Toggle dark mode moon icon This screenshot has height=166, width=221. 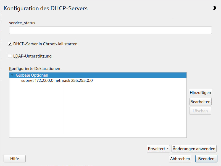pyautogui.click(x=214, y=8)
